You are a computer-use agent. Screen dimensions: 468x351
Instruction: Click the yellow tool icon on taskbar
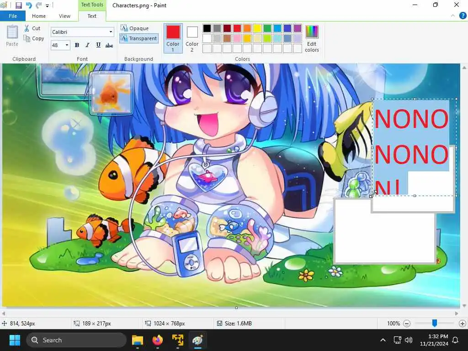[178, 340]
